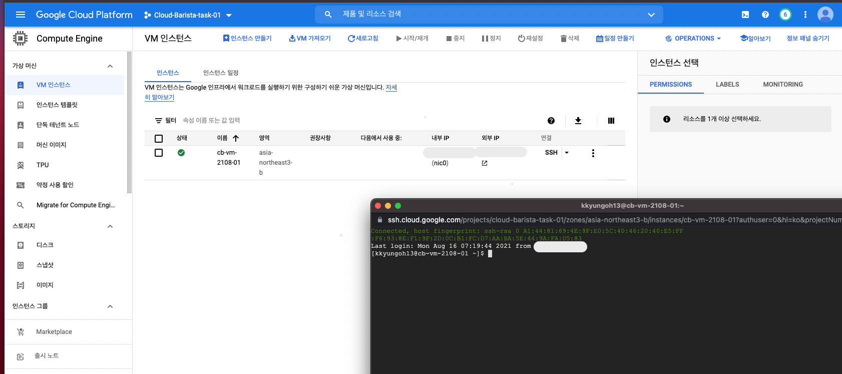Select the LABELS tab in info panel

727,85
